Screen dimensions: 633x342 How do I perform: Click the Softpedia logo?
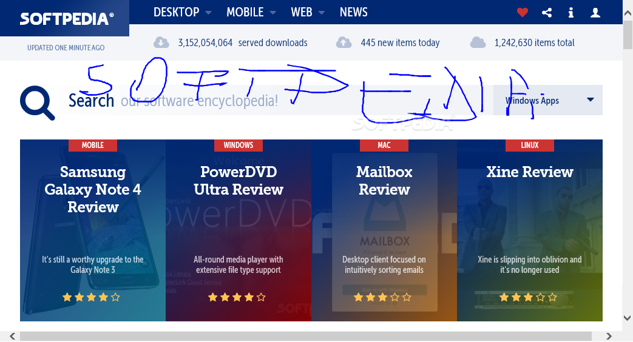(x=67, y=19)
